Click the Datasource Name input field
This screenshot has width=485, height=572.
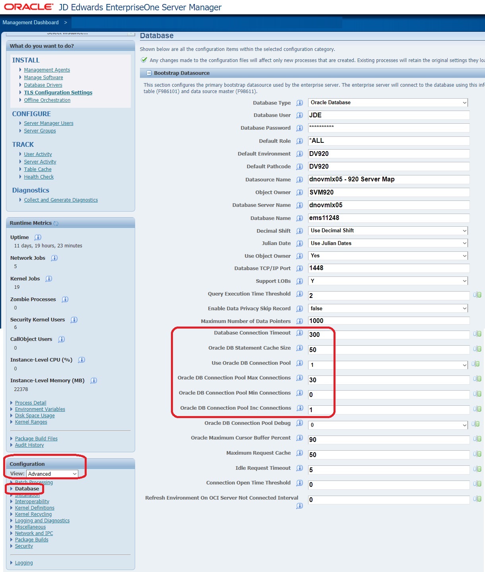pyautogui.click(x=389, y=180)
